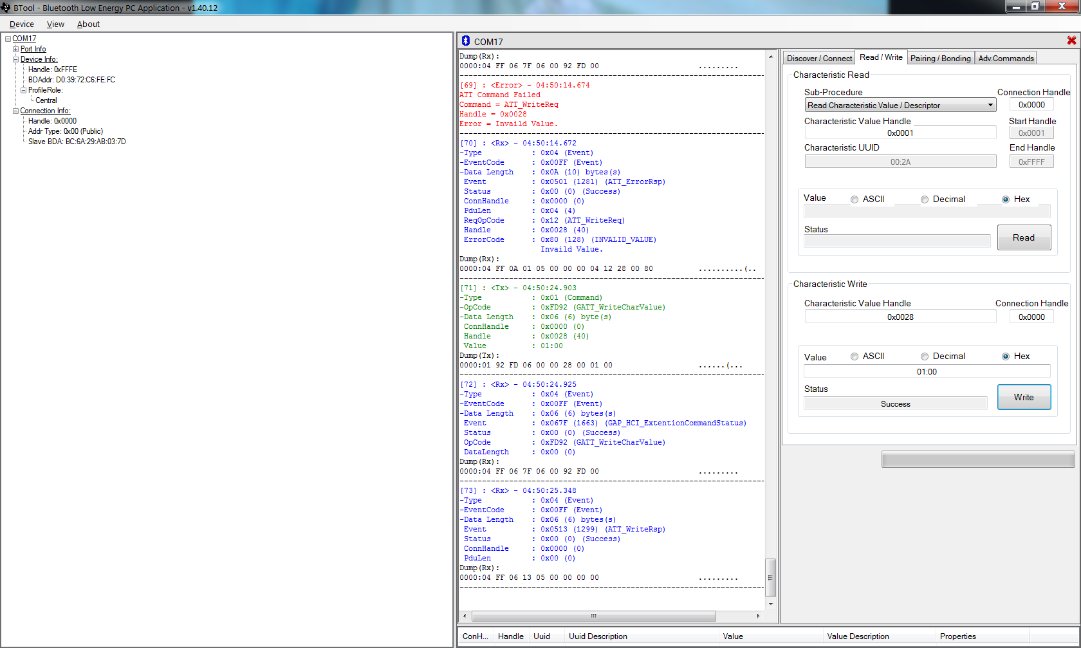Click the ConH... column header
The height and width of the screenshot is (648, 1081).
(x=475, y=636)
